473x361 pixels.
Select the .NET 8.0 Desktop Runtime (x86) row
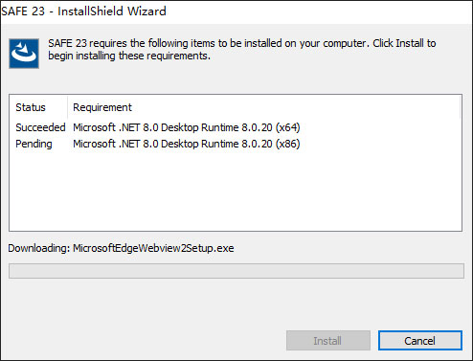tap(236, 144)
